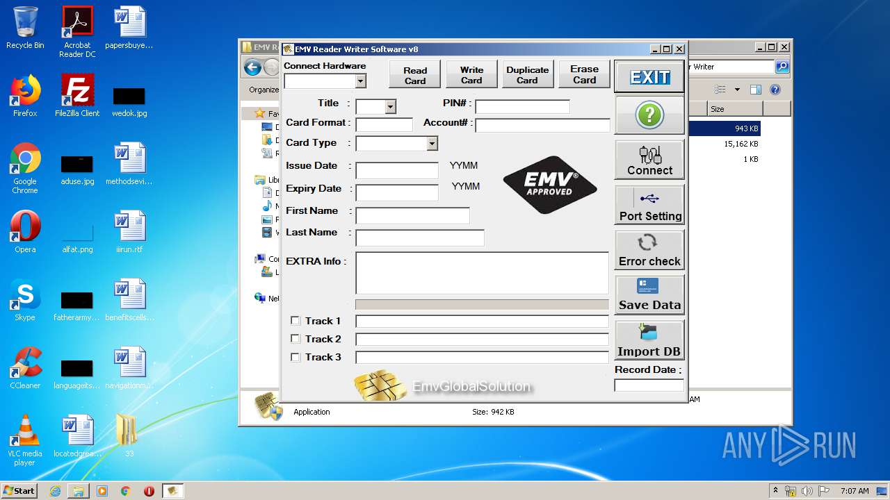
Task: Click Size column header in Explorer
Action: pyautogui.click(x=735, y=109)
